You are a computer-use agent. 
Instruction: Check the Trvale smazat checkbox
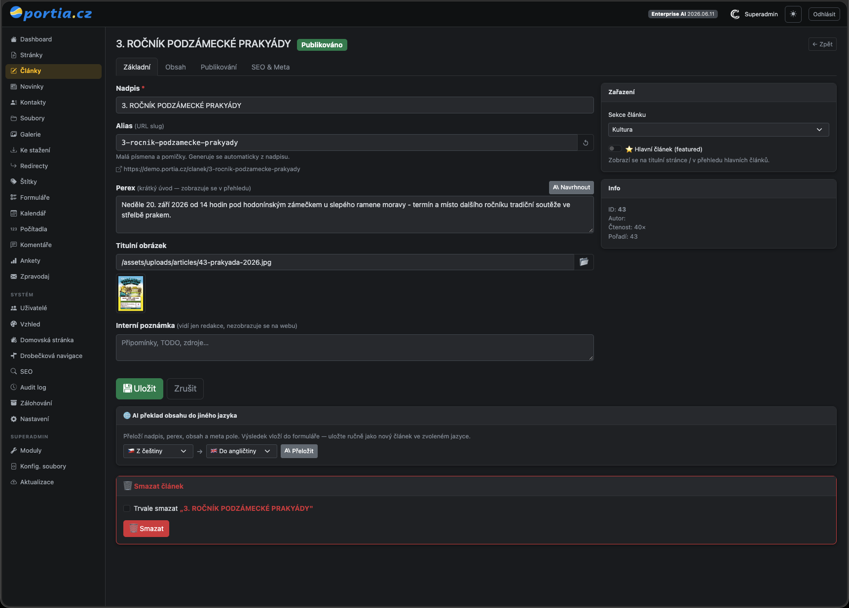point(127,508)
